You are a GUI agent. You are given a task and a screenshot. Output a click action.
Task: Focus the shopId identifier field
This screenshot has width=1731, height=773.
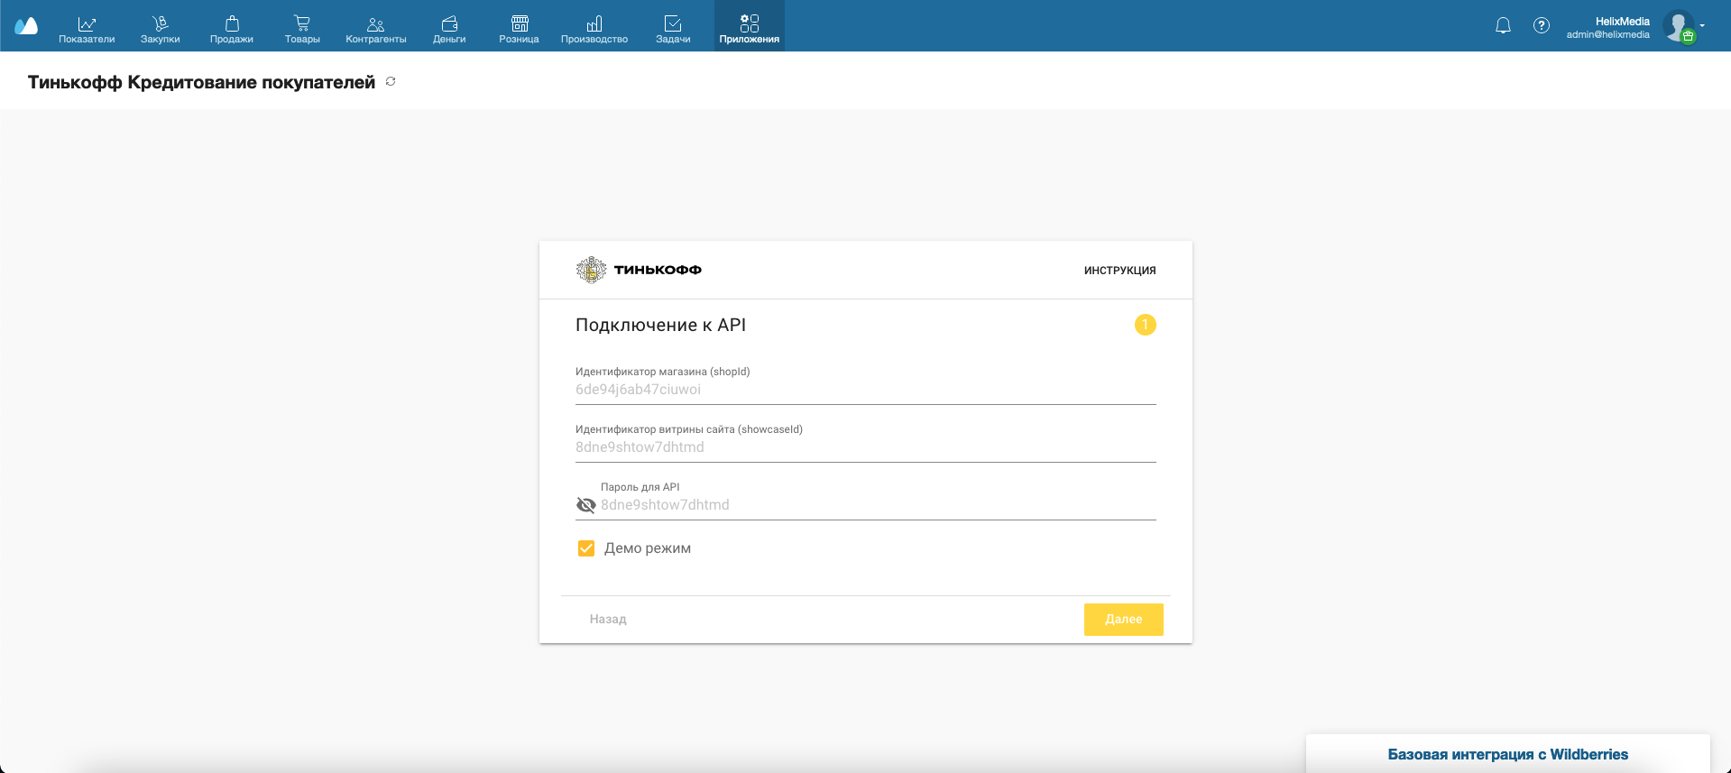point(866,390)
